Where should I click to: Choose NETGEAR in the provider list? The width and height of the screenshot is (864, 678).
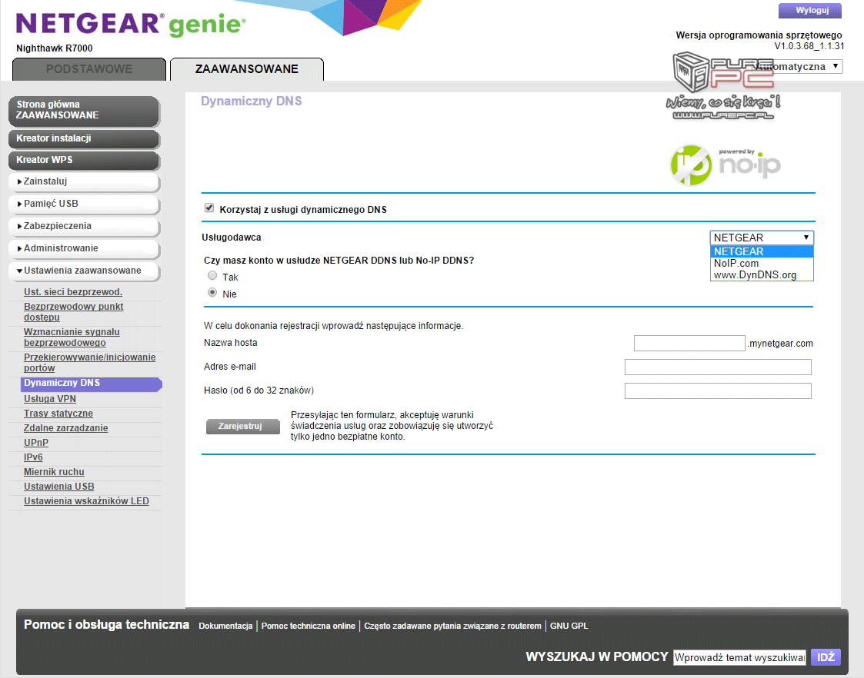[762, 251]
